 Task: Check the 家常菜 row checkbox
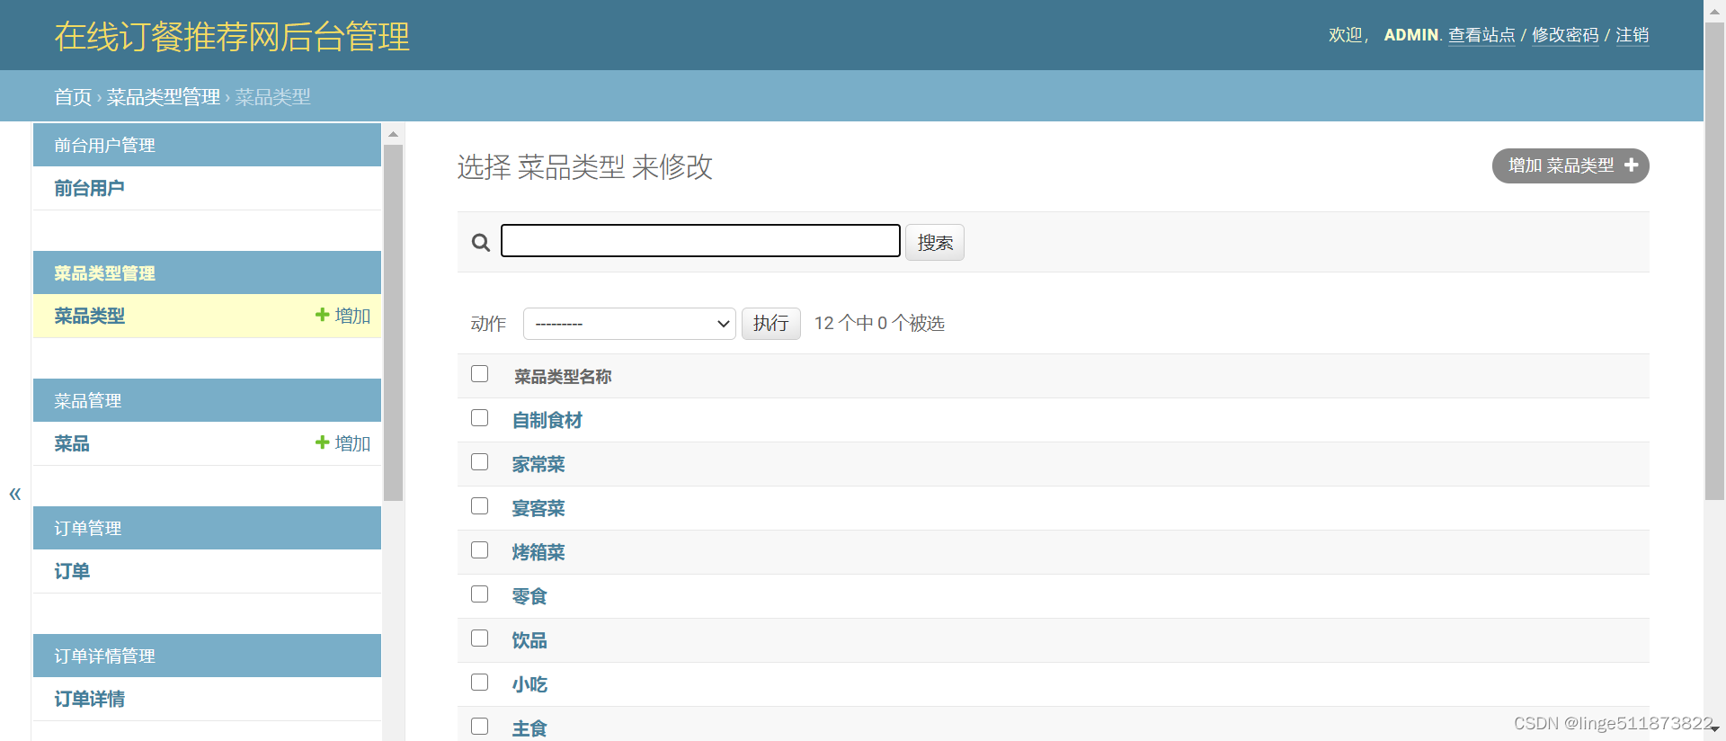pos(480,462)
